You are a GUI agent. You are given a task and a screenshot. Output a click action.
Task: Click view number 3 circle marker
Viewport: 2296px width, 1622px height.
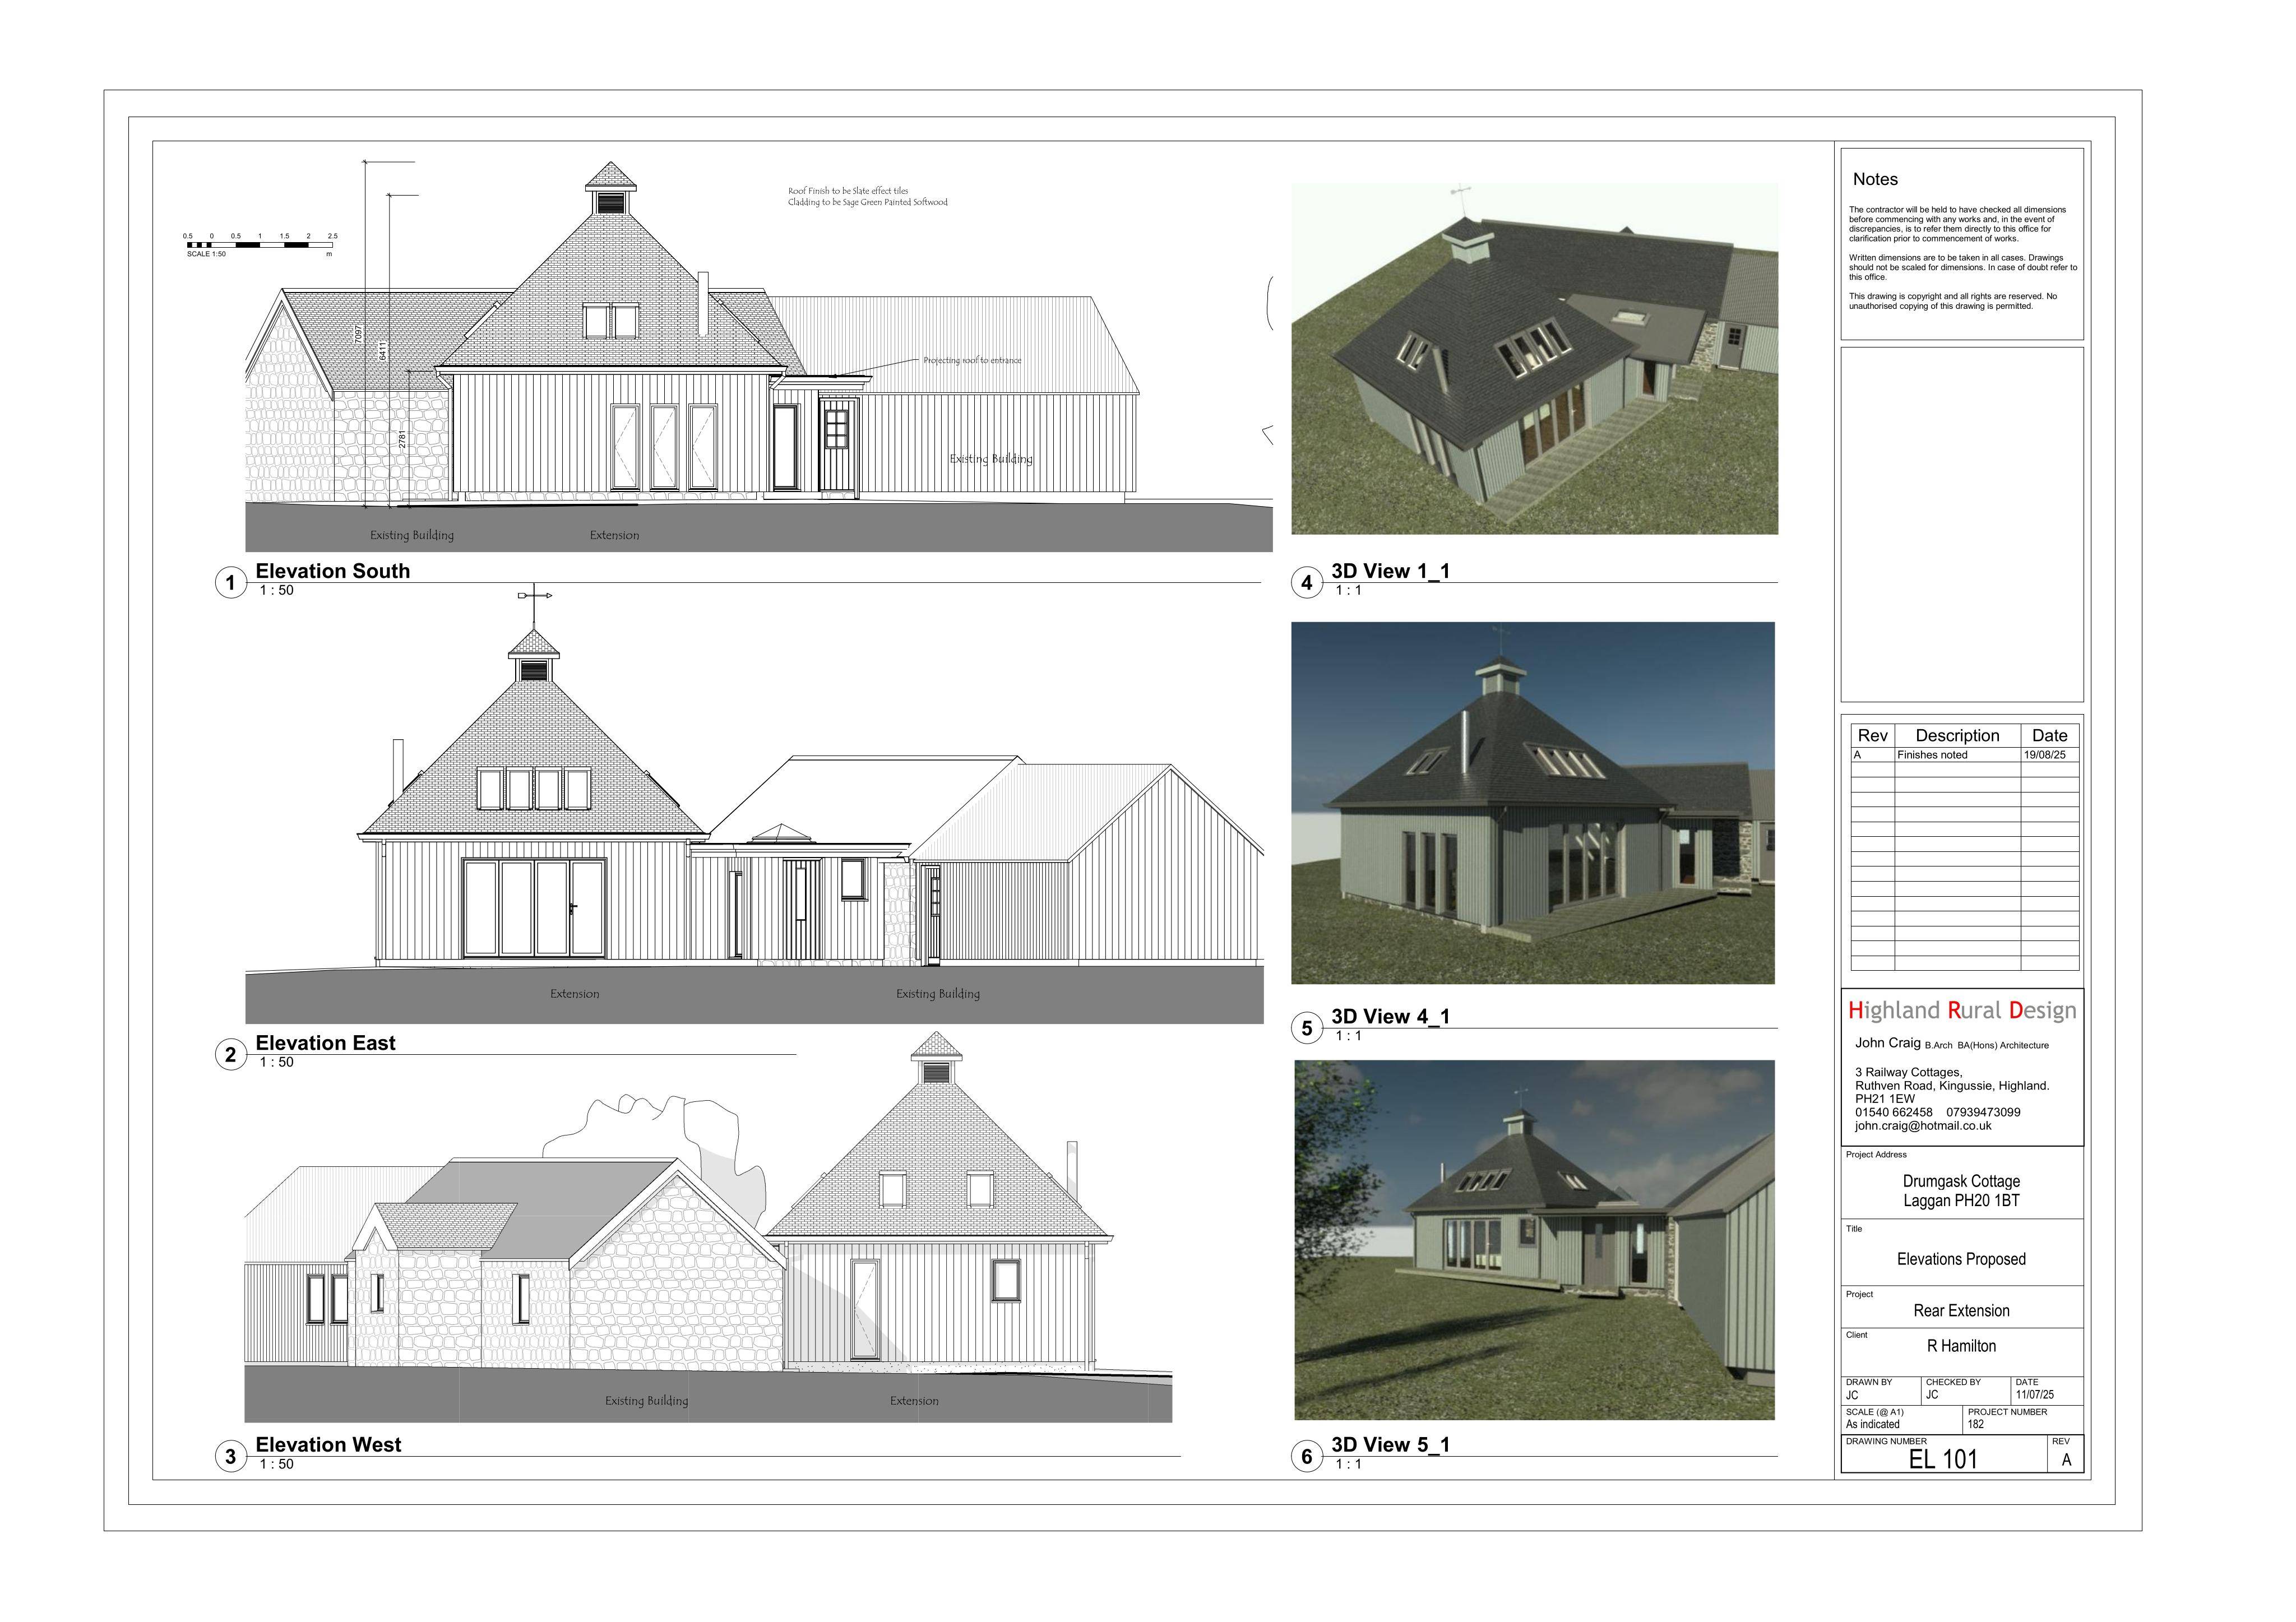(x=231, y=1457)
